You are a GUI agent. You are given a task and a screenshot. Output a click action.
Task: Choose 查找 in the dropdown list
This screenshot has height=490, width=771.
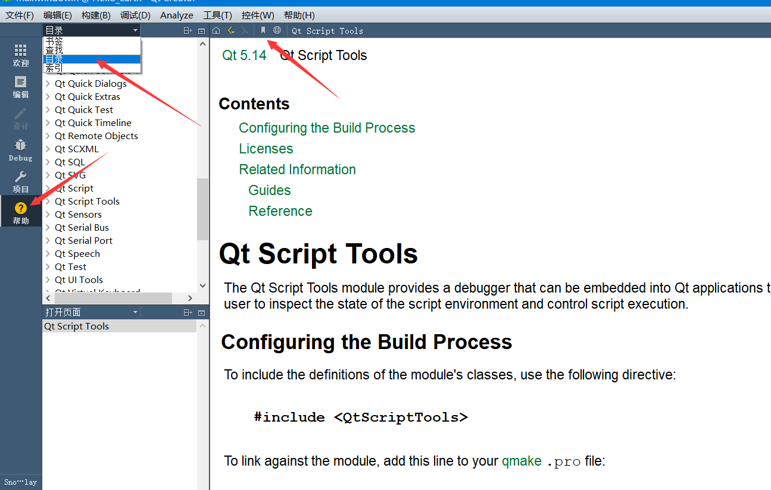tap(92, 50)
